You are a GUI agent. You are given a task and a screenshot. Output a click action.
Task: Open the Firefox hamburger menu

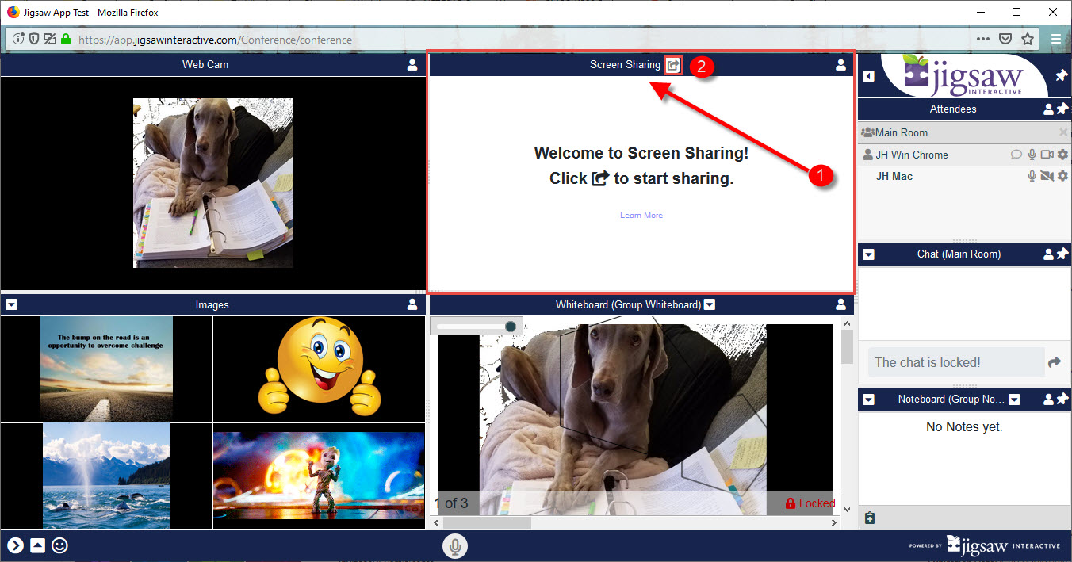coord(1055,39)
